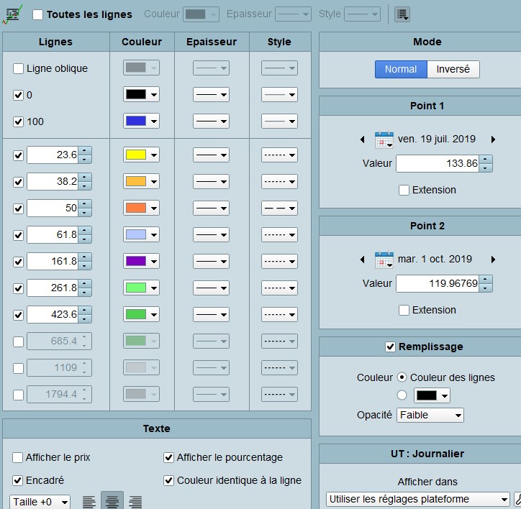Click wrench icon beside platform settings dropdown
521x509 pixels.
point(517,499)
